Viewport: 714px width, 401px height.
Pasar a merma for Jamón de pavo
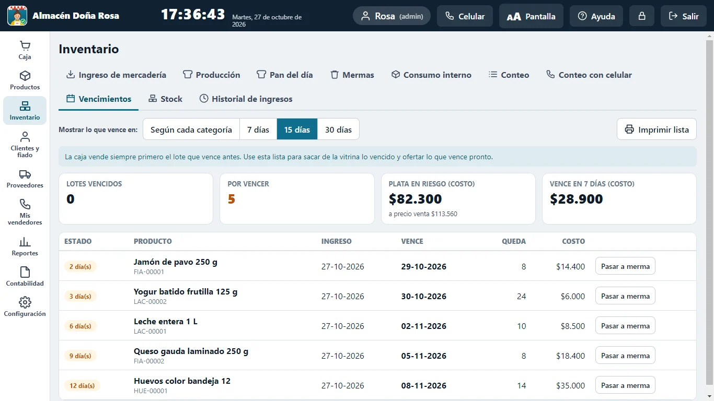(625, 266)
